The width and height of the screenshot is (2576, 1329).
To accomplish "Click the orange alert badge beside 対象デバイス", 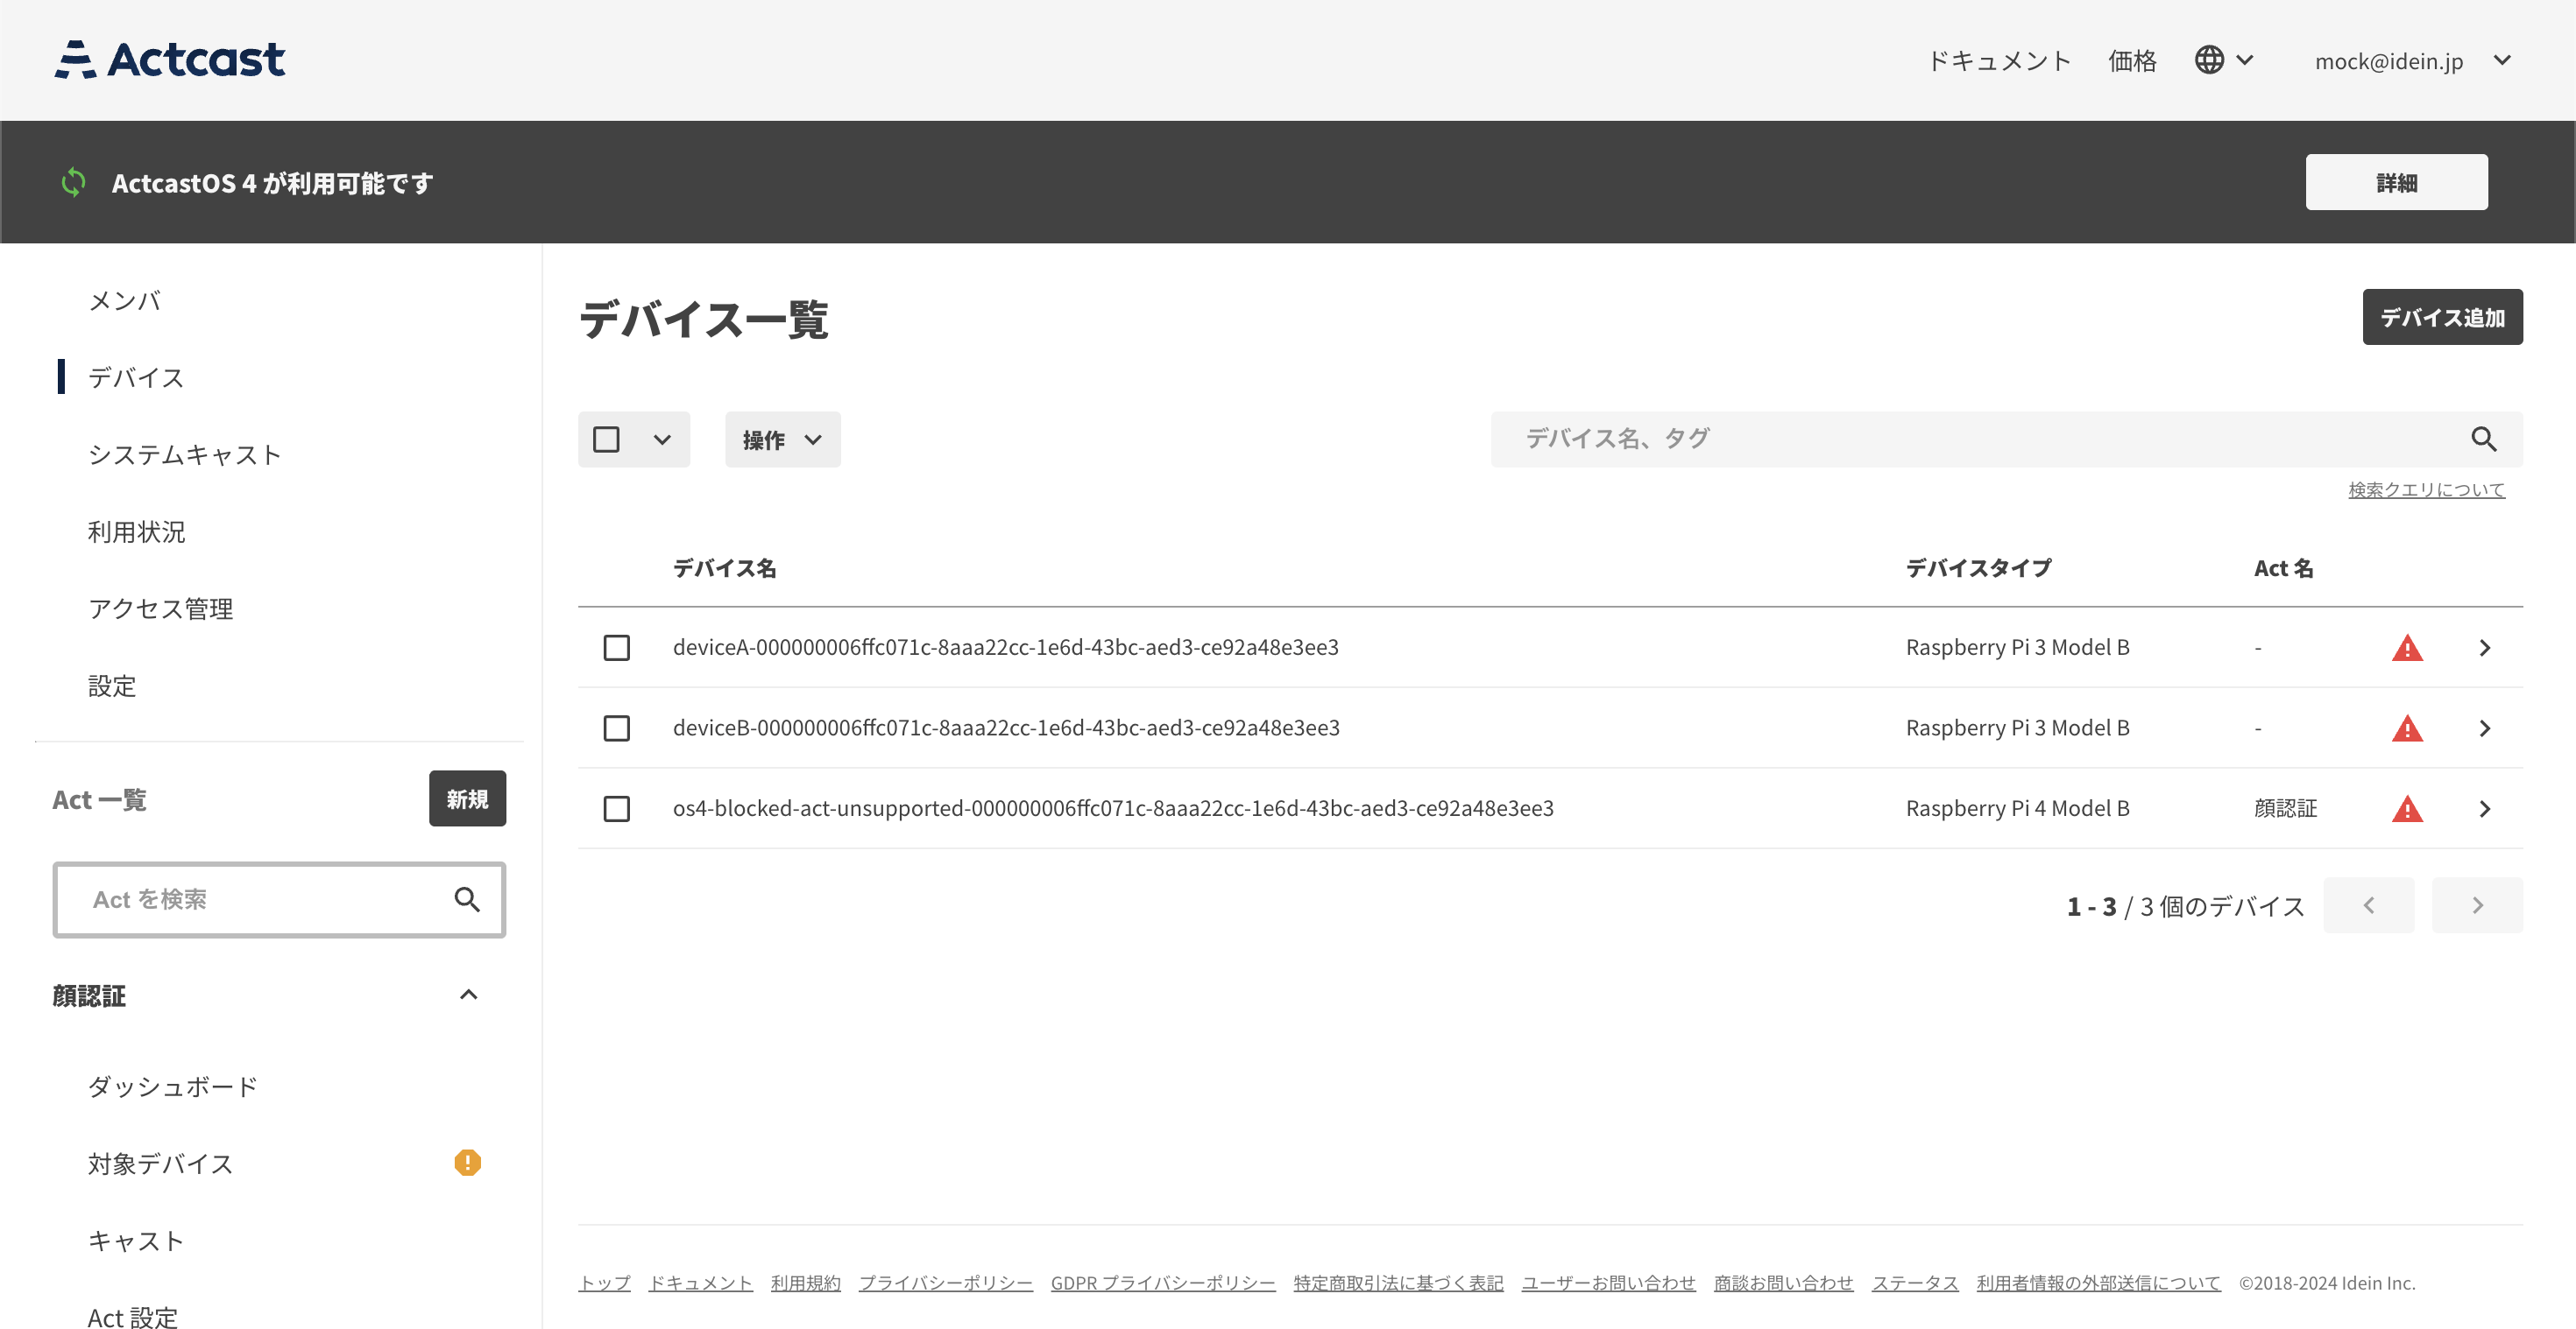I will pyautogui.click(x=467, y=1162).
